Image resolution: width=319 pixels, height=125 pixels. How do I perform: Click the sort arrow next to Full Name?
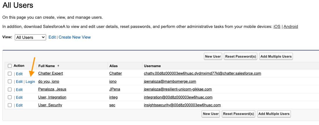tap(58, 66)
